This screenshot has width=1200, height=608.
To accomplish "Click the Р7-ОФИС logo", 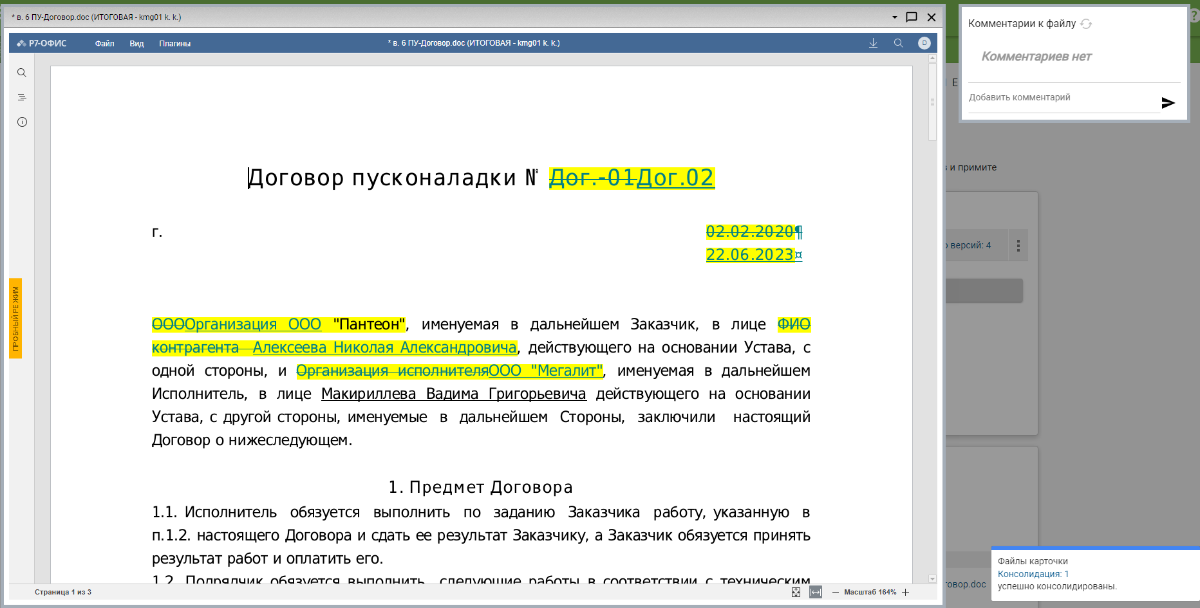I will click(x=42, y=43).
